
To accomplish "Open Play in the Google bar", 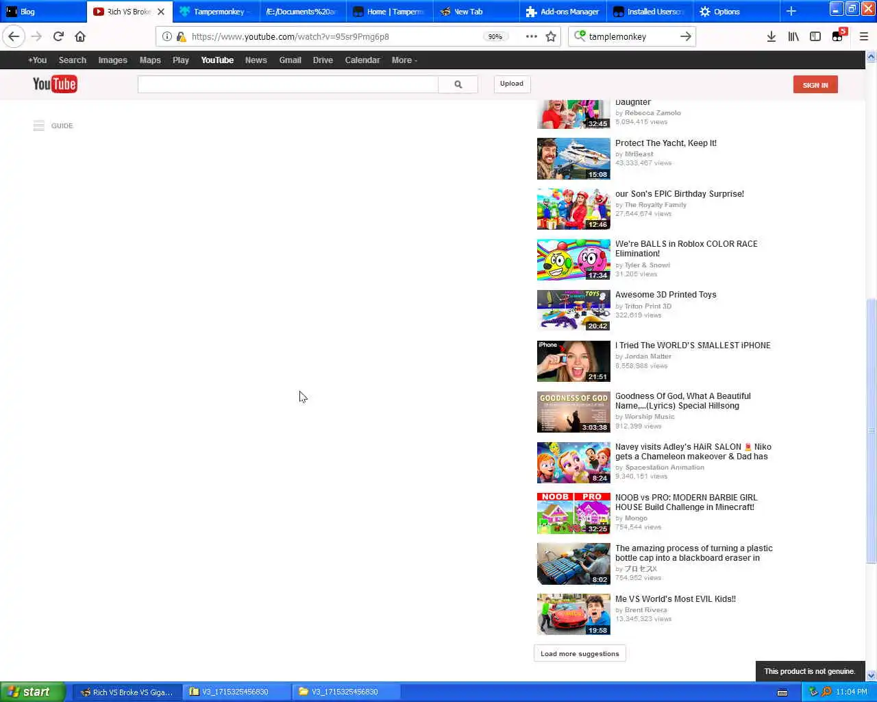I will 181,60.
